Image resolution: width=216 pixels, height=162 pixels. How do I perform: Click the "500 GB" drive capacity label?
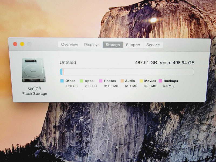[35, 89]
